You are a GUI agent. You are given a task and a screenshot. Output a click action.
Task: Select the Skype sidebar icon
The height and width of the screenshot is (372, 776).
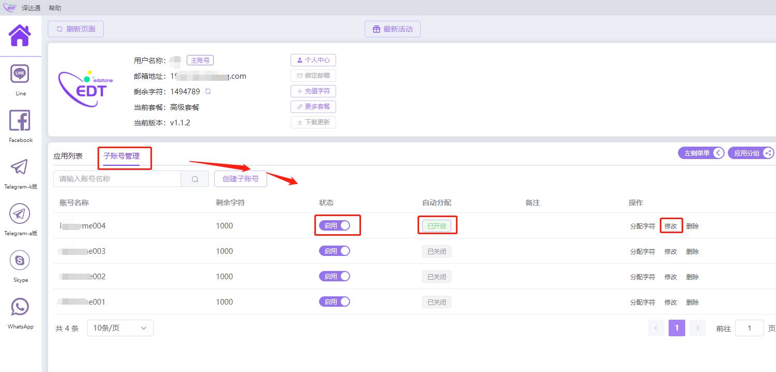click(20, 261)
